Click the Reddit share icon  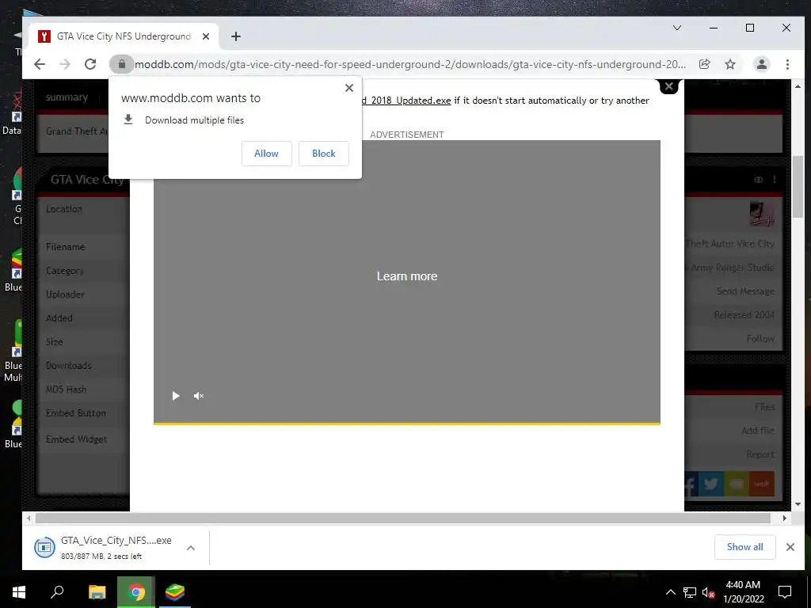tap(762, 484)
